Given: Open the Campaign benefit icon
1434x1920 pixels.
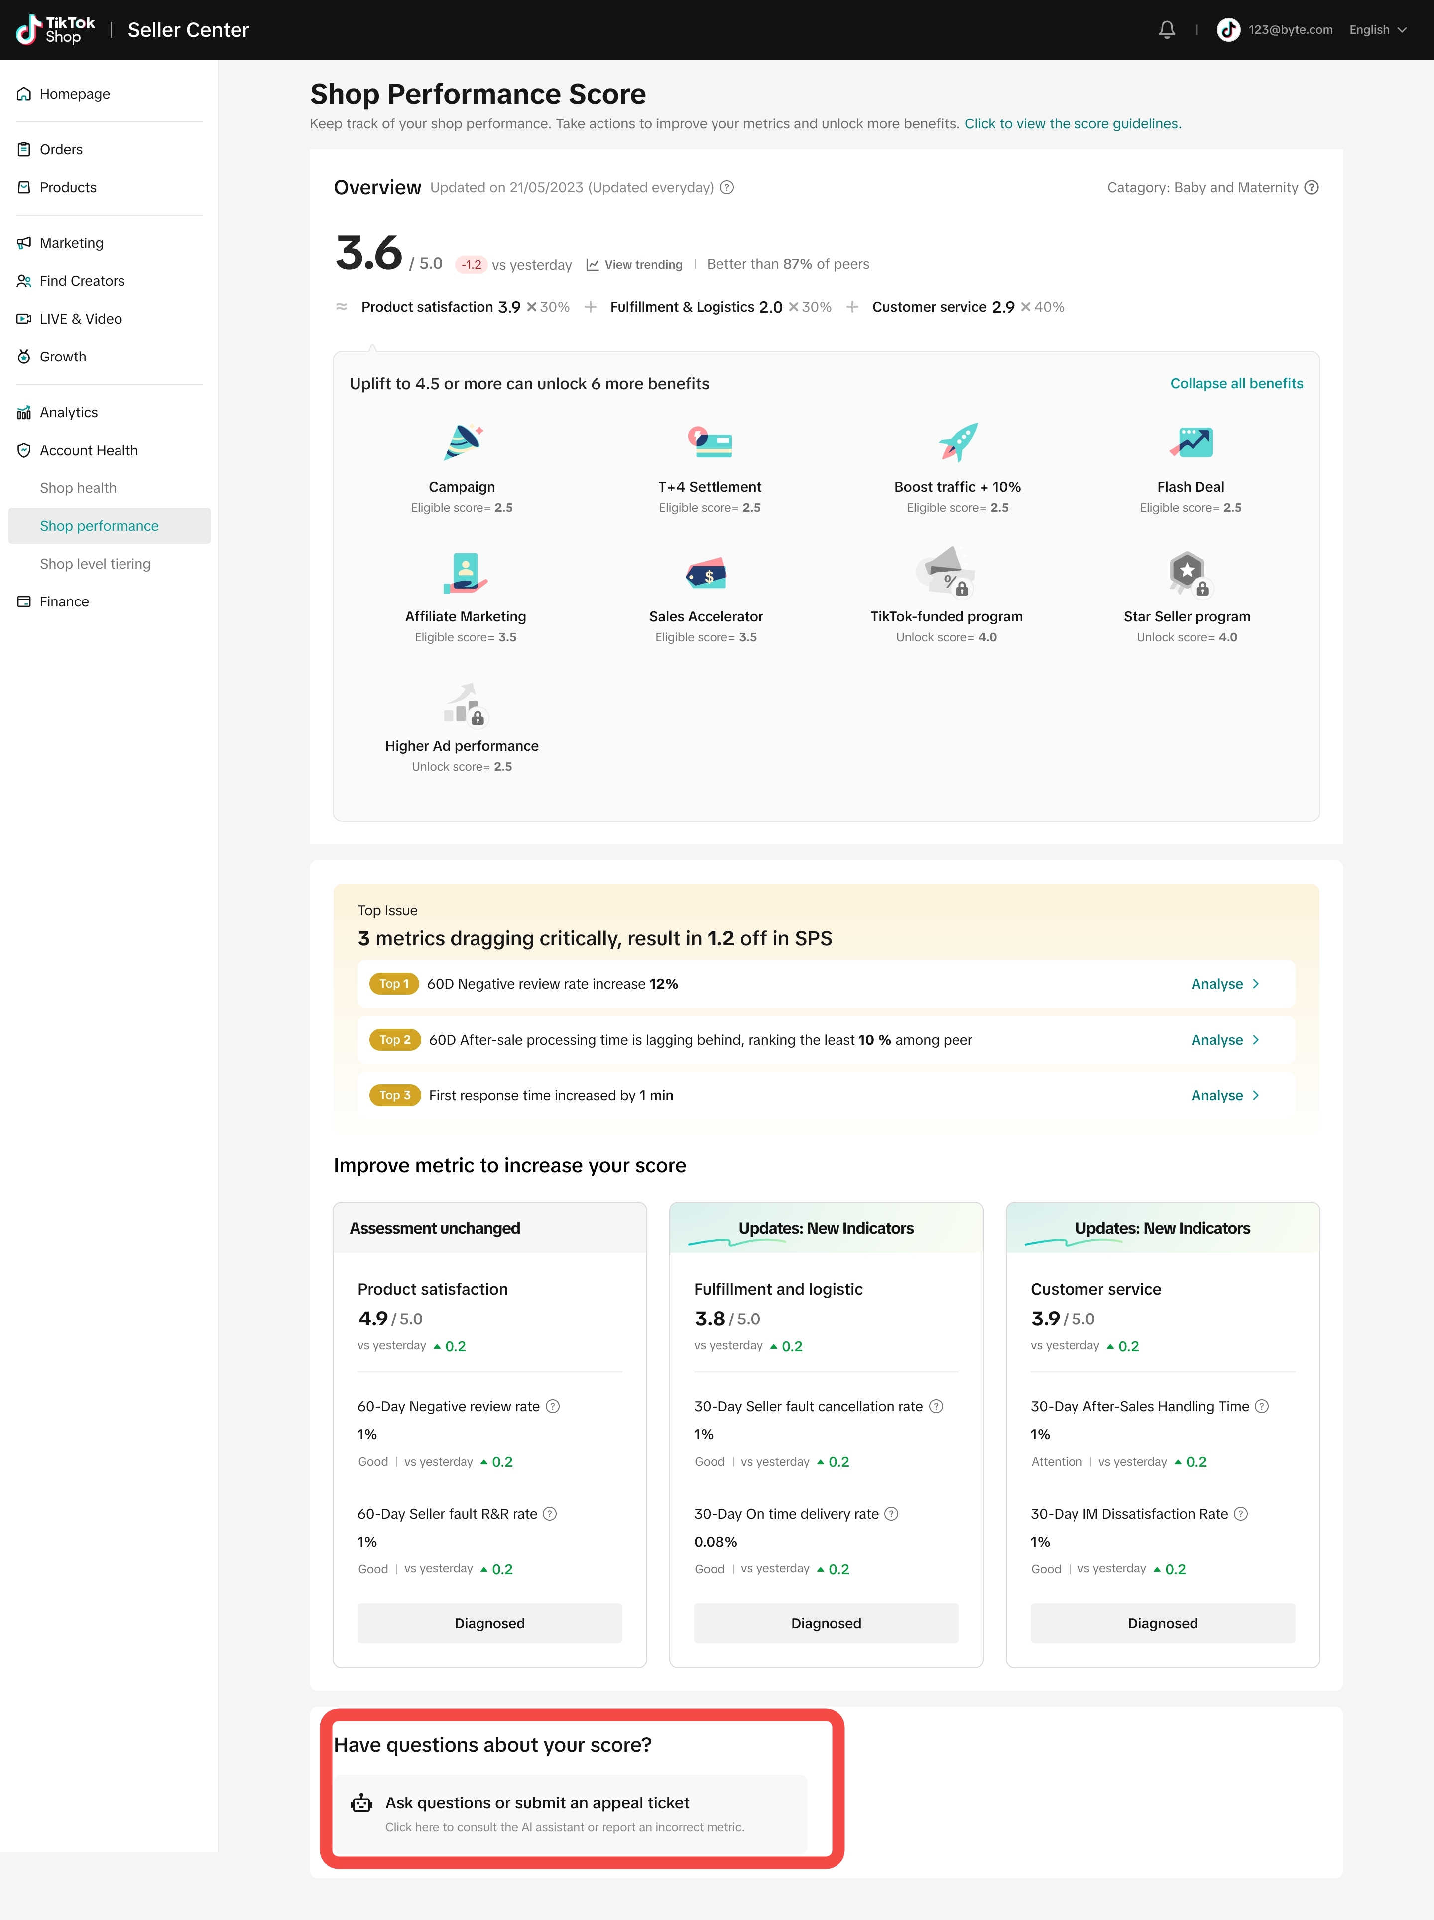Looking at the screenshot, I should [463, 442].
